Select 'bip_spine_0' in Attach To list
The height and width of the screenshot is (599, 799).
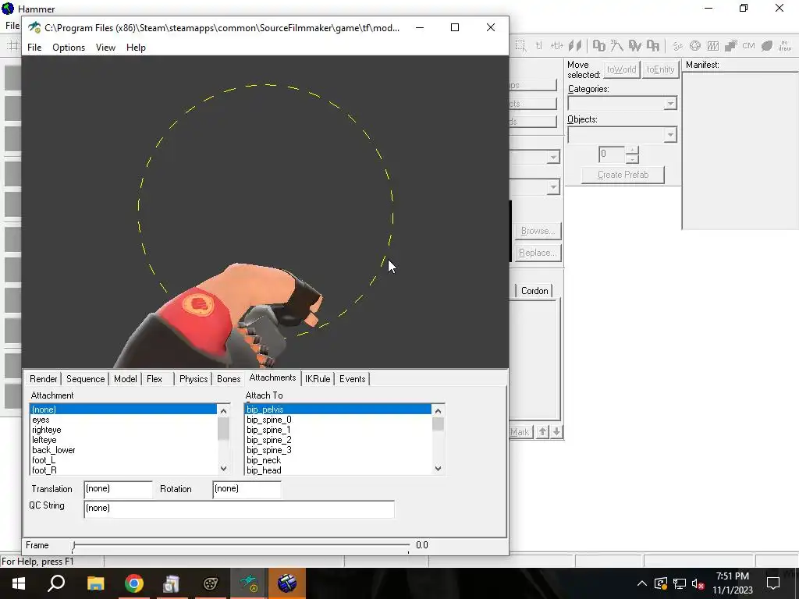point(339,420)
